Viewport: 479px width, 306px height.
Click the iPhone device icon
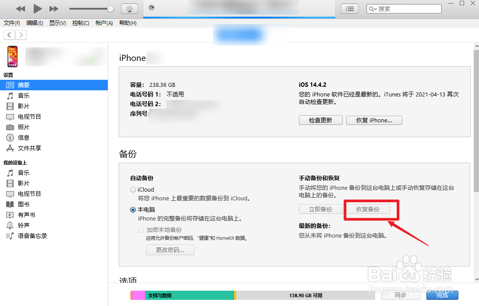point(13,57)
